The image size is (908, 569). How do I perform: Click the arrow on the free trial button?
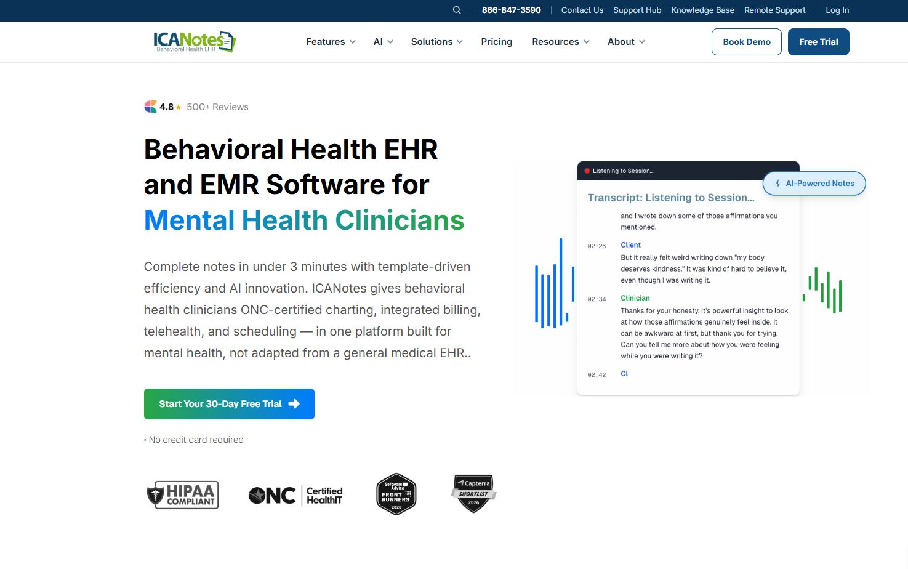[x=294, y=404]
